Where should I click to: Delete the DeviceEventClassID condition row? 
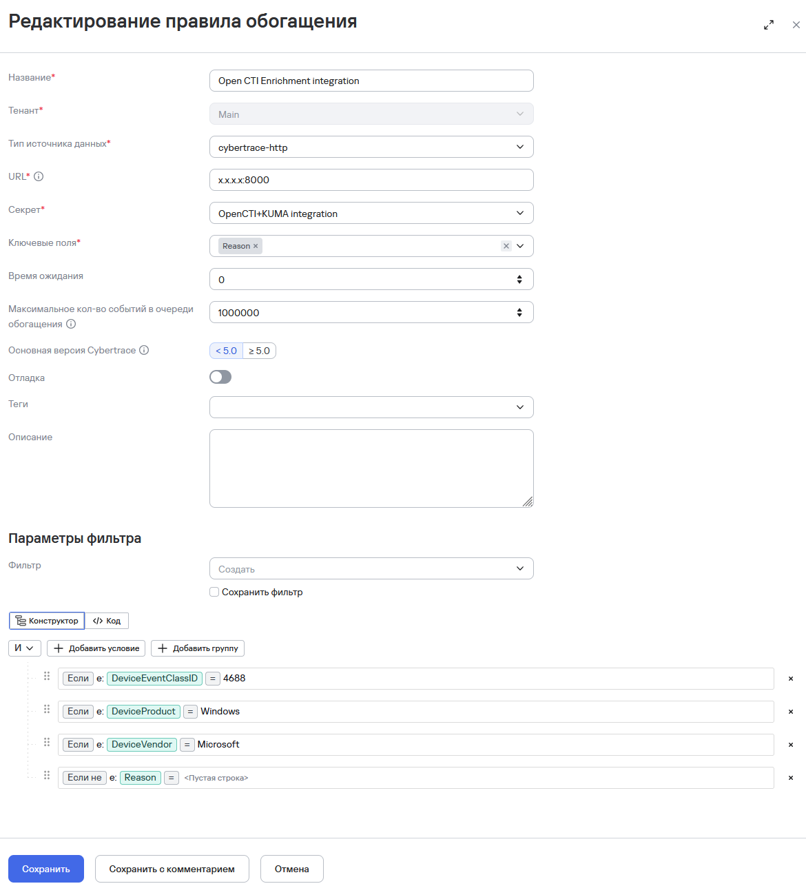[791, 679]
